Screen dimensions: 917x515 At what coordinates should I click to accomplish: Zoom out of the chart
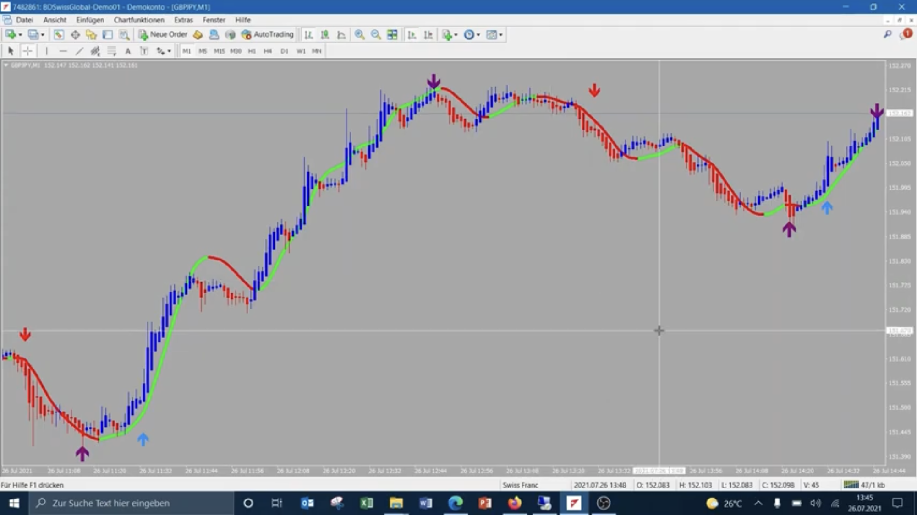[376, 35]
